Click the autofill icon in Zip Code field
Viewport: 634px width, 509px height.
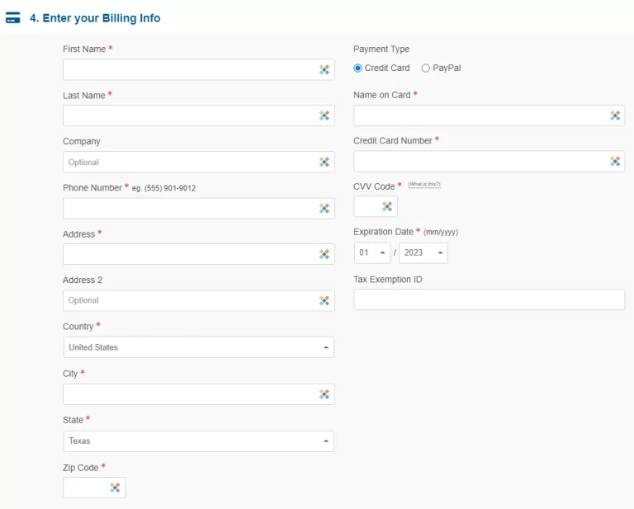point(116,488)
